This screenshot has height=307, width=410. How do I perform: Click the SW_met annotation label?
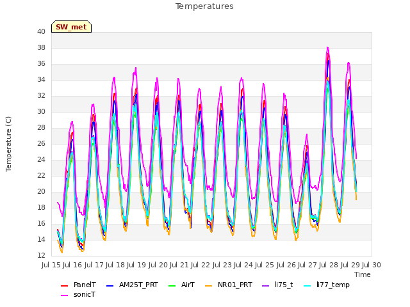click(x=71, y=27)
